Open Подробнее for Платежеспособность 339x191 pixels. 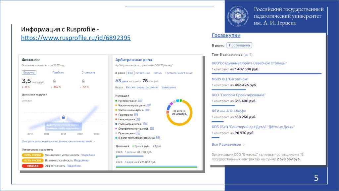coord(81,160)
